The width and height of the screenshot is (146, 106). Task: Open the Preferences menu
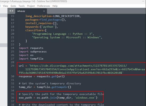coord(43,6)
